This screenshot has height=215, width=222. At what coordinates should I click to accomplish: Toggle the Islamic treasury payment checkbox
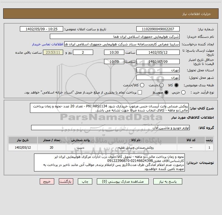pos(140,92)
